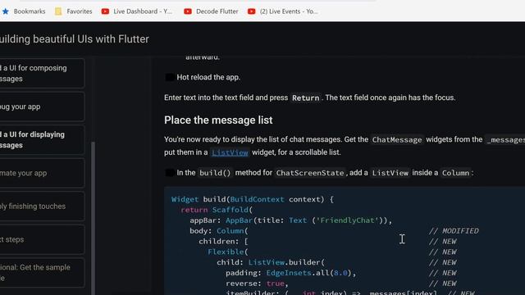Click the 'Column' inline code text

[455, 173]
